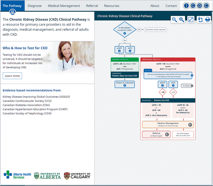
Task: Open the Diagnose tab
Action: 35,6
